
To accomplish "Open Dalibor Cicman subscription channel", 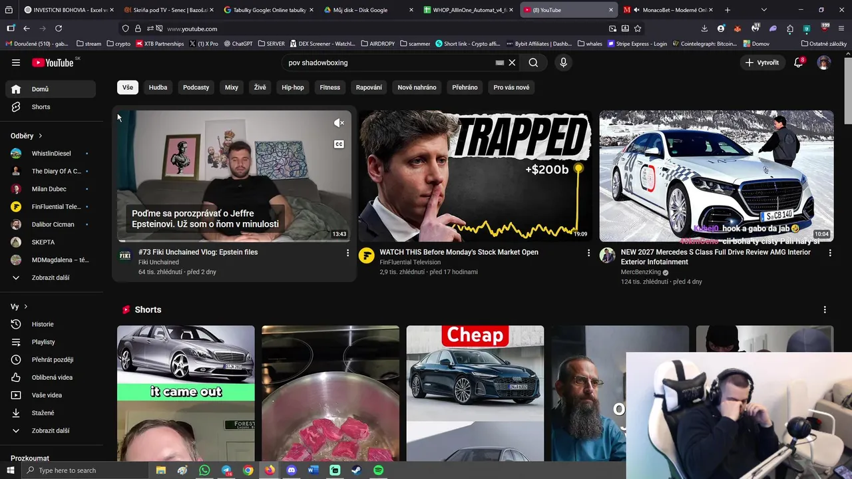I will click(x=51, y=224).
